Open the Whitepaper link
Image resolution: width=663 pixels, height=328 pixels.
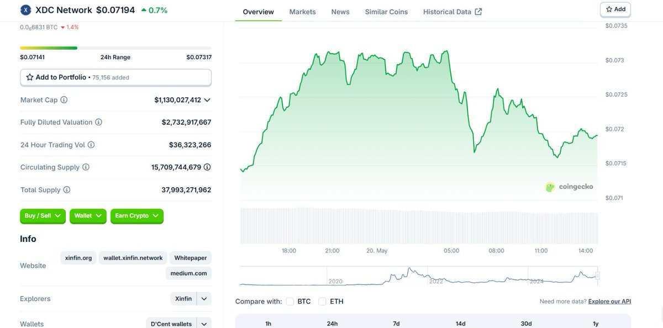pos(191,258)
